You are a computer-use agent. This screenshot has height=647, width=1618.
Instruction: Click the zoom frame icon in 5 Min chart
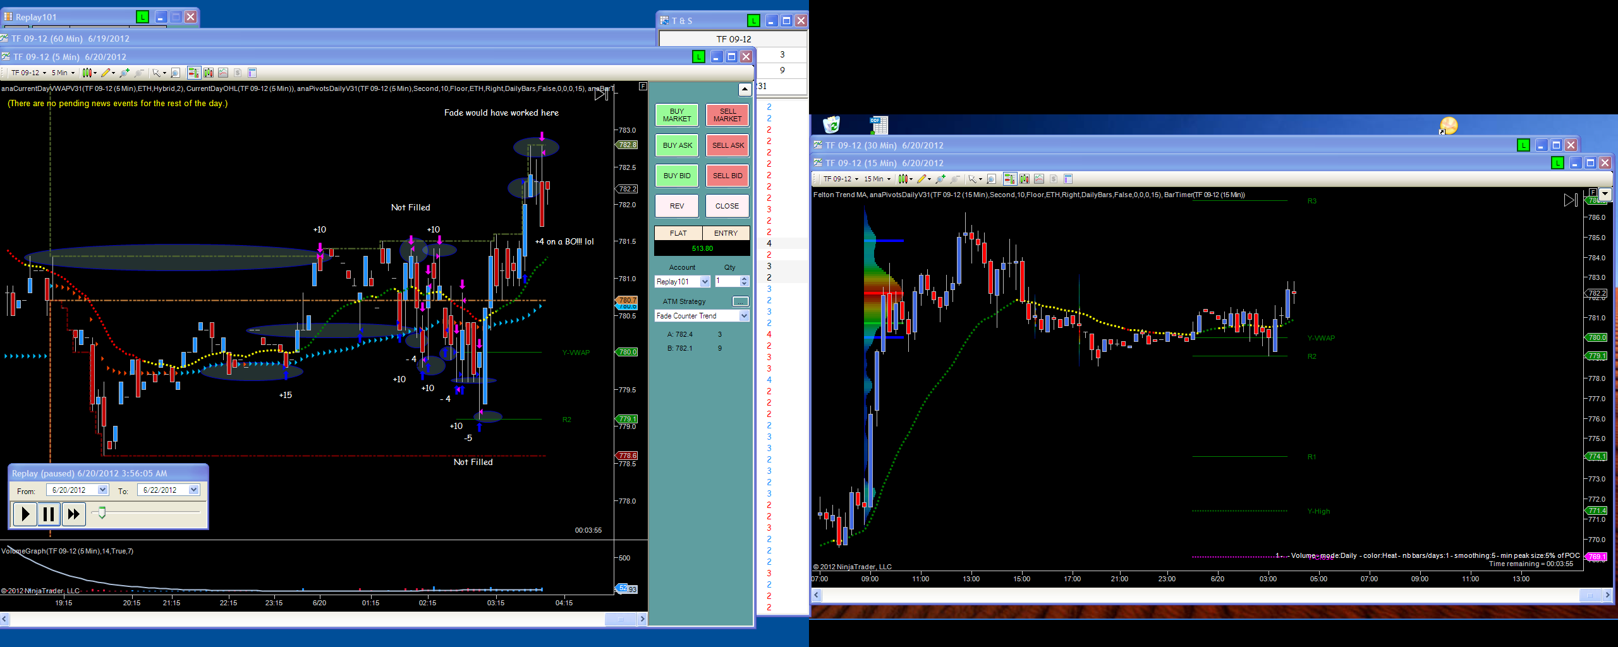pyautogui.click(x=176, y=73)
